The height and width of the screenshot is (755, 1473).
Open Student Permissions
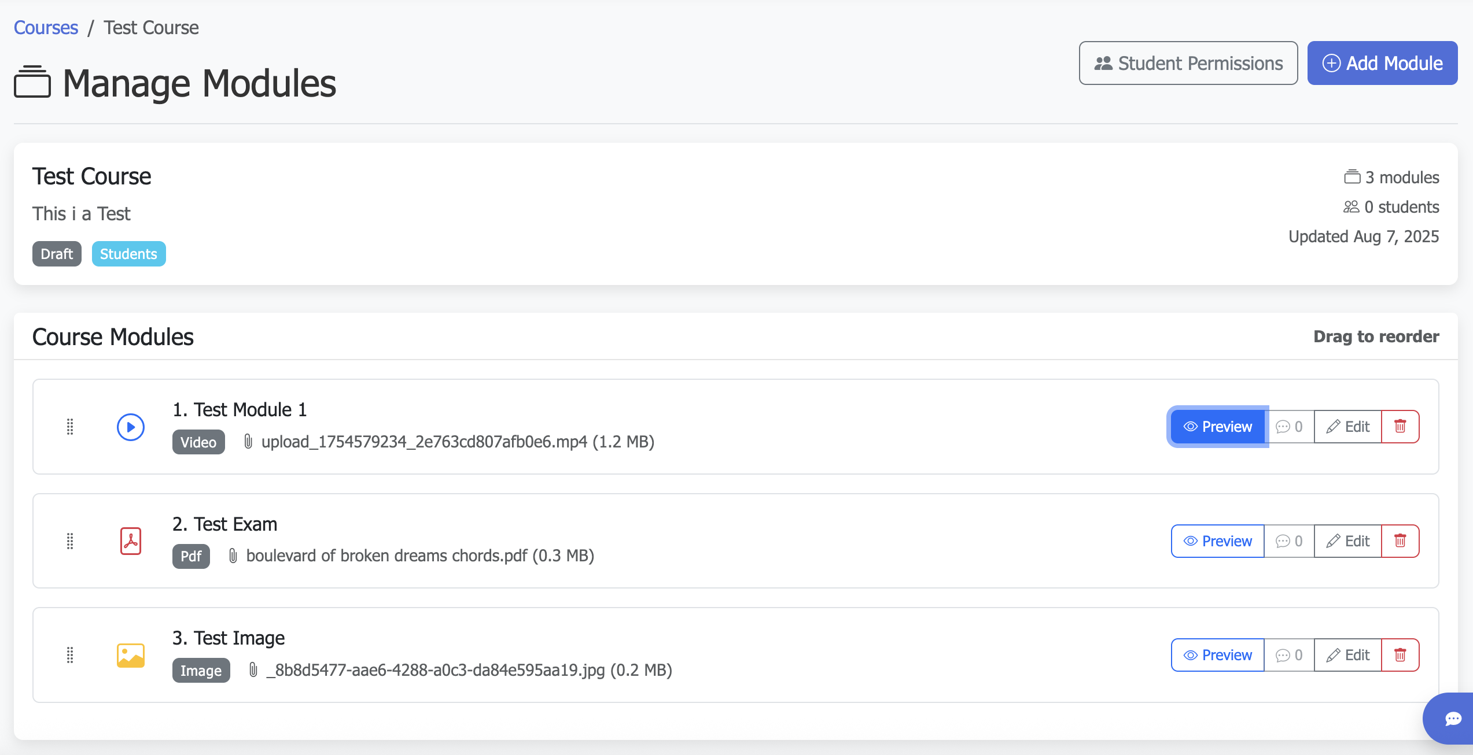pyautogui.click(x=1188, y=63)
